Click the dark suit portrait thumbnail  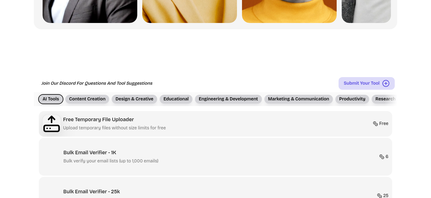[x=90, y=11]
